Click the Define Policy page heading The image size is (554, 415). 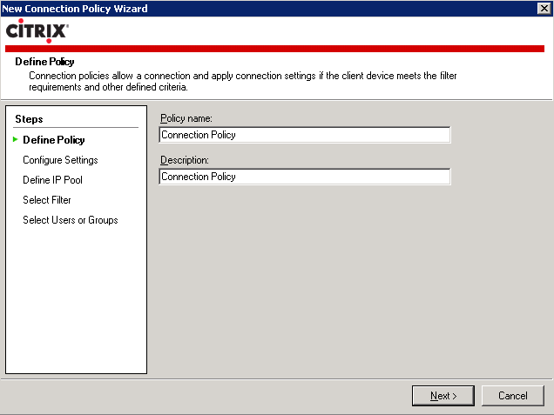[x=44, y=62]
